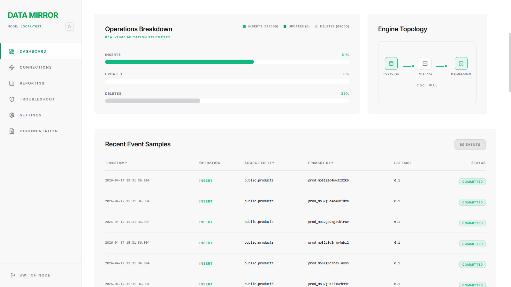Click primary key prod_mo32g0d4o48kfdxn
Image resolution: width=511 pixels, height=287 pixels.
click(328, 201)
